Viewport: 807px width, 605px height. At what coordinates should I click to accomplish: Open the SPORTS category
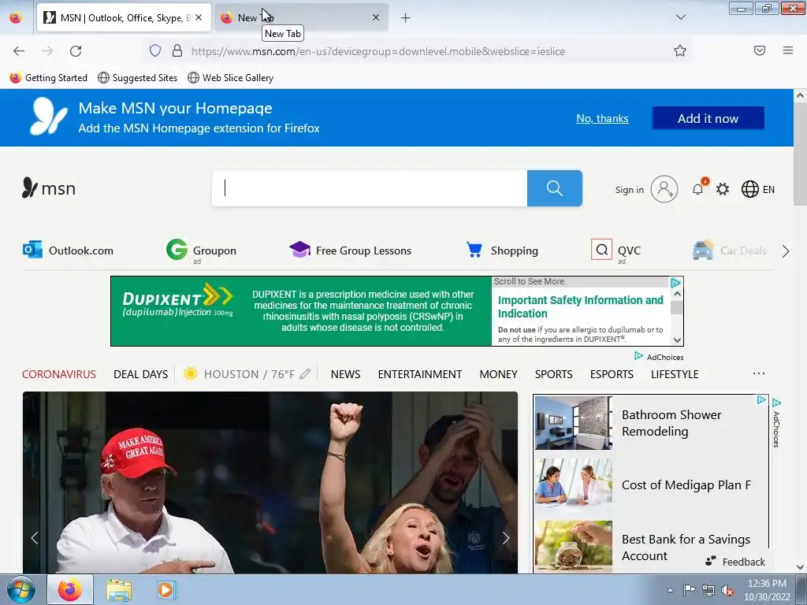pyautogui.click(x=554, y=374)
